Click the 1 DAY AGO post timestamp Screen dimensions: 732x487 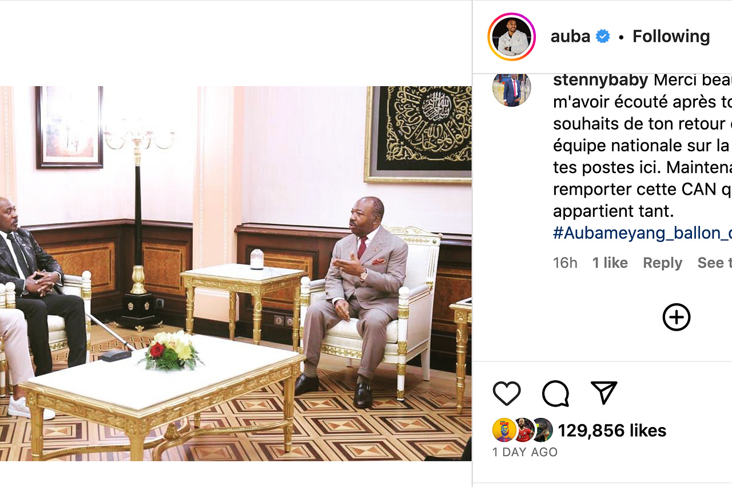525,452
